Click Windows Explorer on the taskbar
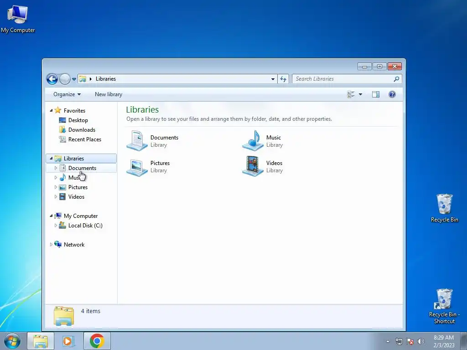 pyautogui.click(x=41, y=341)
